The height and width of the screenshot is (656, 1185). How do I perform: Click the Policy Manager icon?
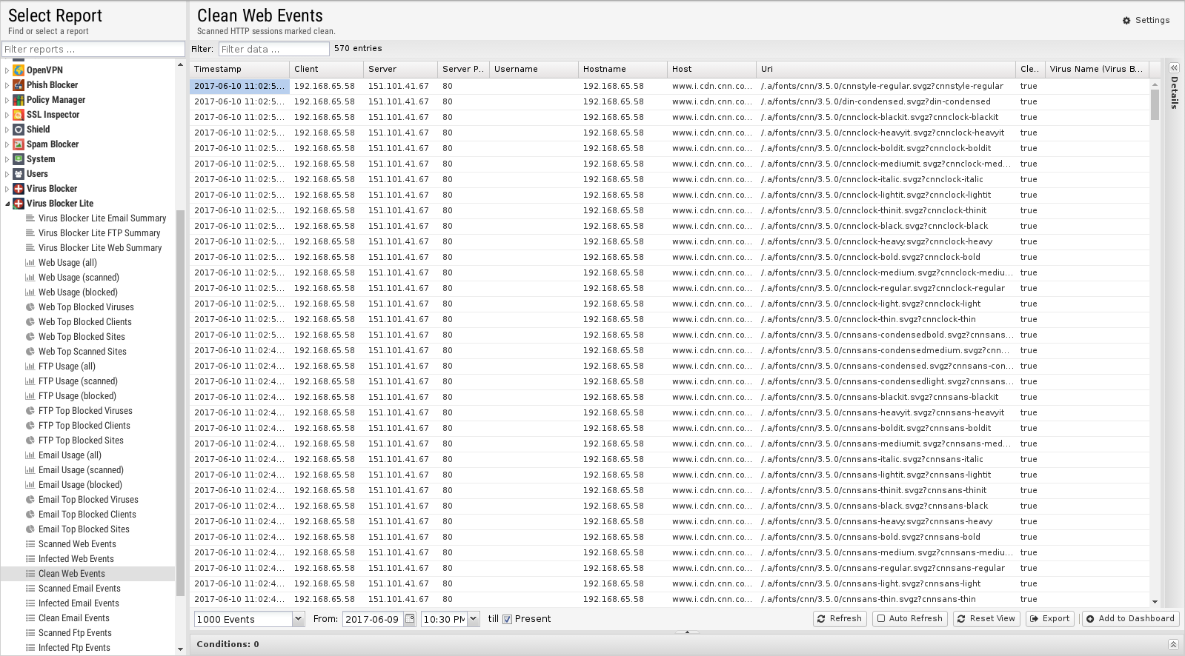[x=19, y=100]
